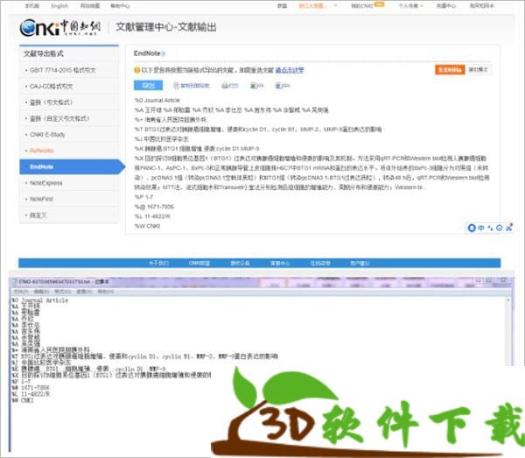Click the CNKI logo

point(59,27)
